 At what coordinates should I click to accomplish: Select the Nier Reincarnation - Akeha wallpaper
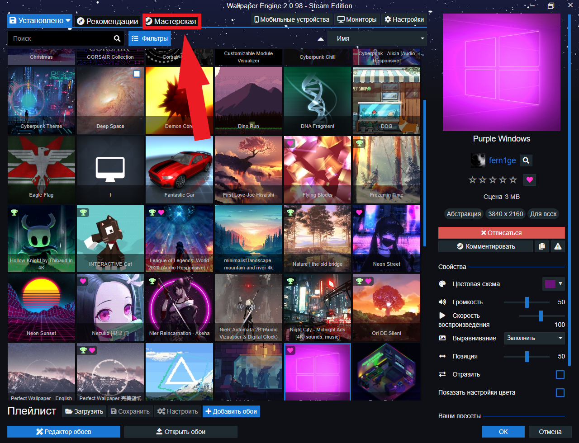tap(180, 308)
